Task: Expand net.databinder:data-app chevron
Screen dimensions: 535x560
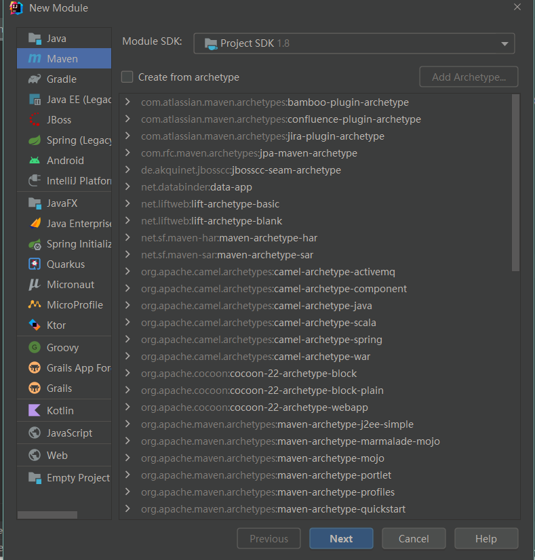Action: 127,187
